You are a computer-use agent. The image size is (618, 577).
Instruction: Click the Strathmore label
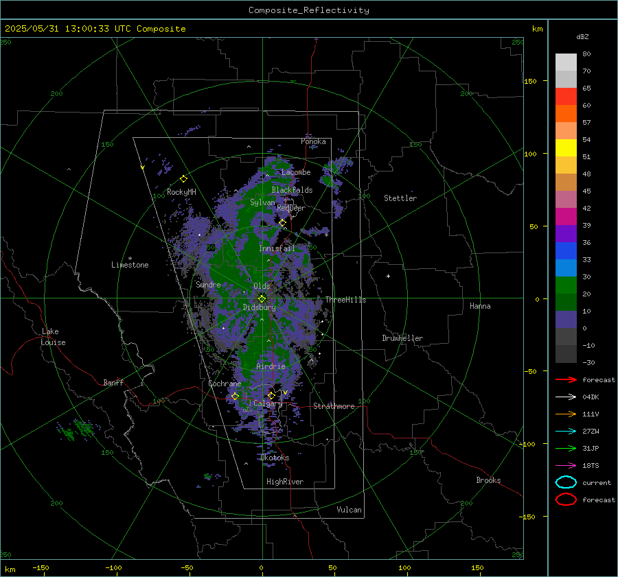(334, 406)
